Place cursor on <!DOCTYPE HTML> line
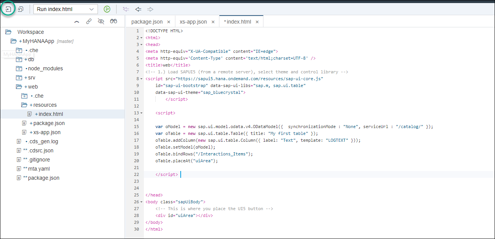 (x=164, y=31)
